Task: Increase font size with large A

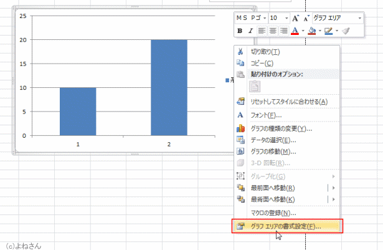Action: [296, 18]
